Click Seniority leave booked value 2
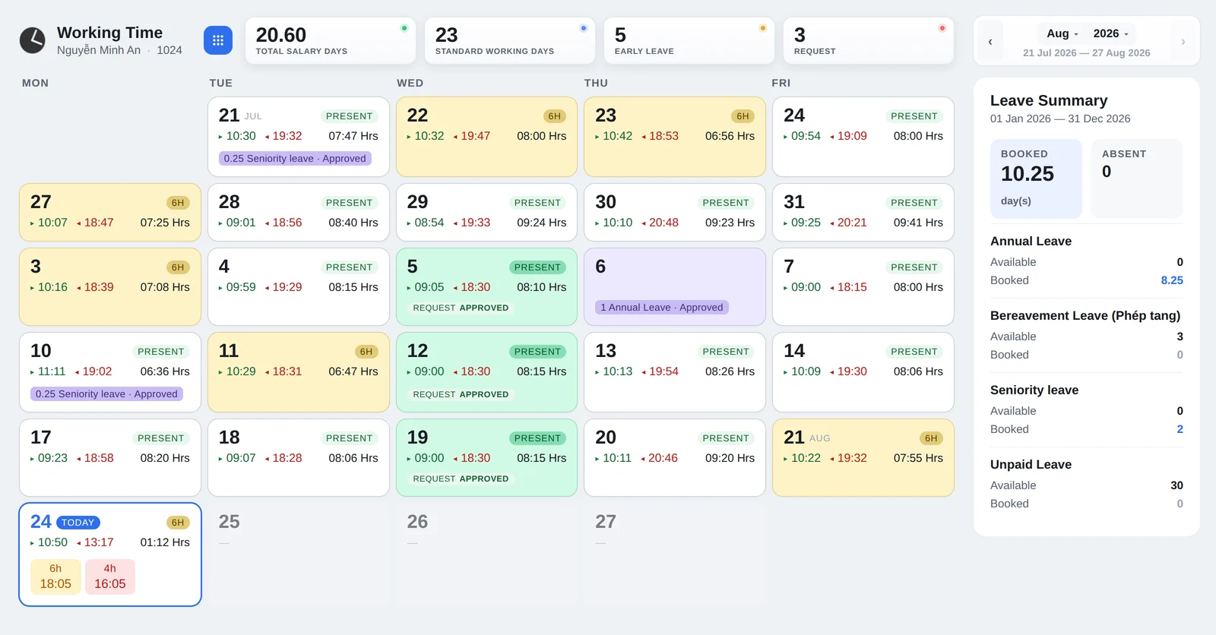 pos(1180,429)
